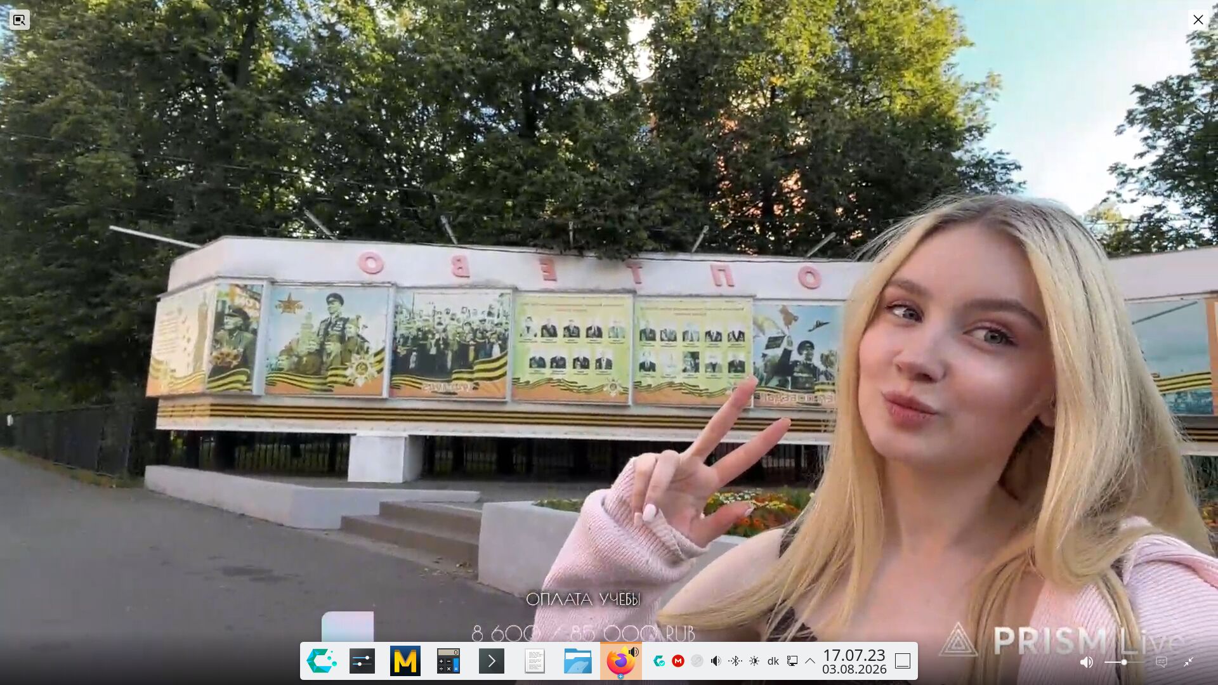Open the application launcher in the taskbar
Screen dimensions: 1218x685
tap(322, 661)
